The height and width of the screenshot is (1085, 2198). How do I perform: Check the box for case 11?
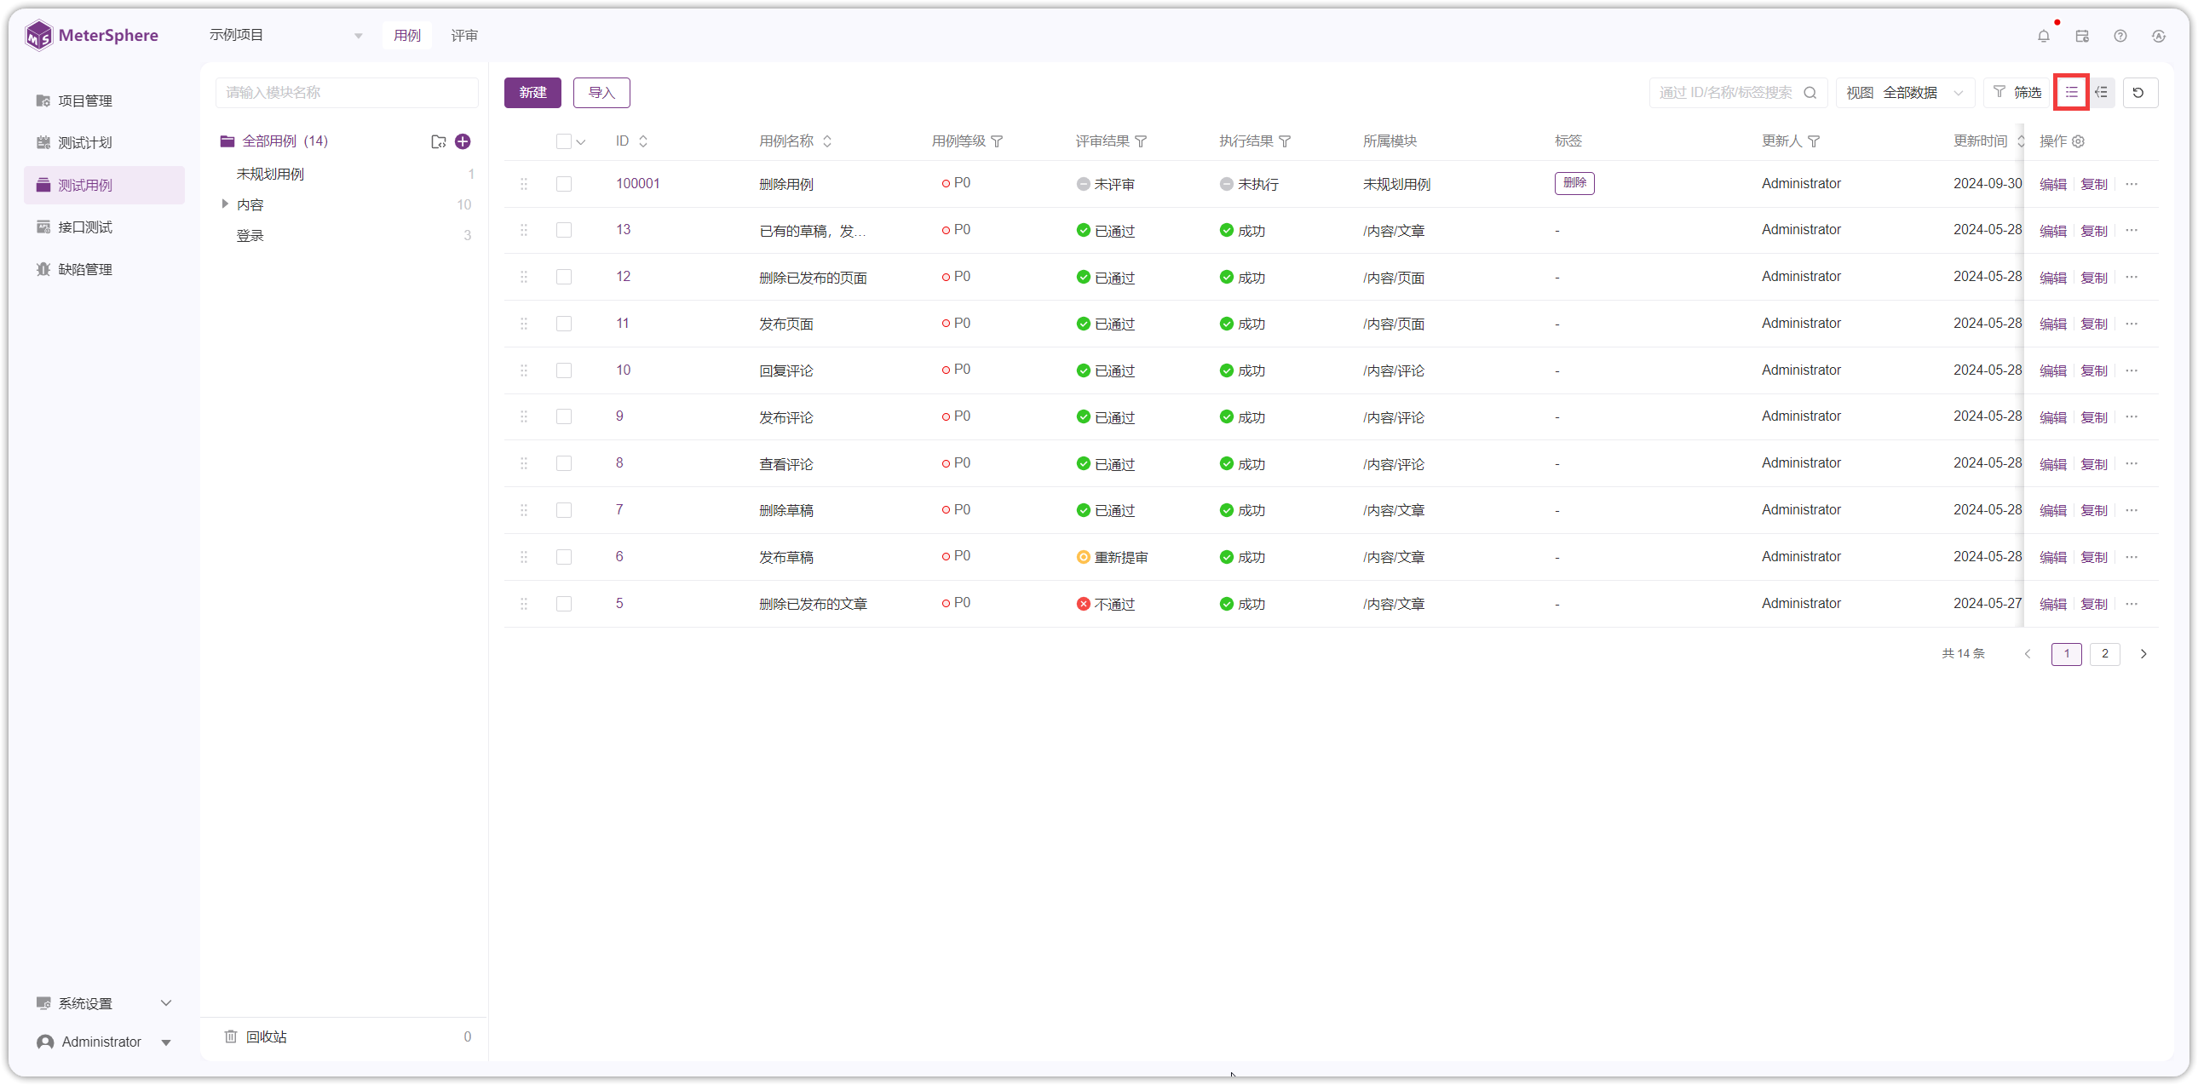tap(563, 324)
